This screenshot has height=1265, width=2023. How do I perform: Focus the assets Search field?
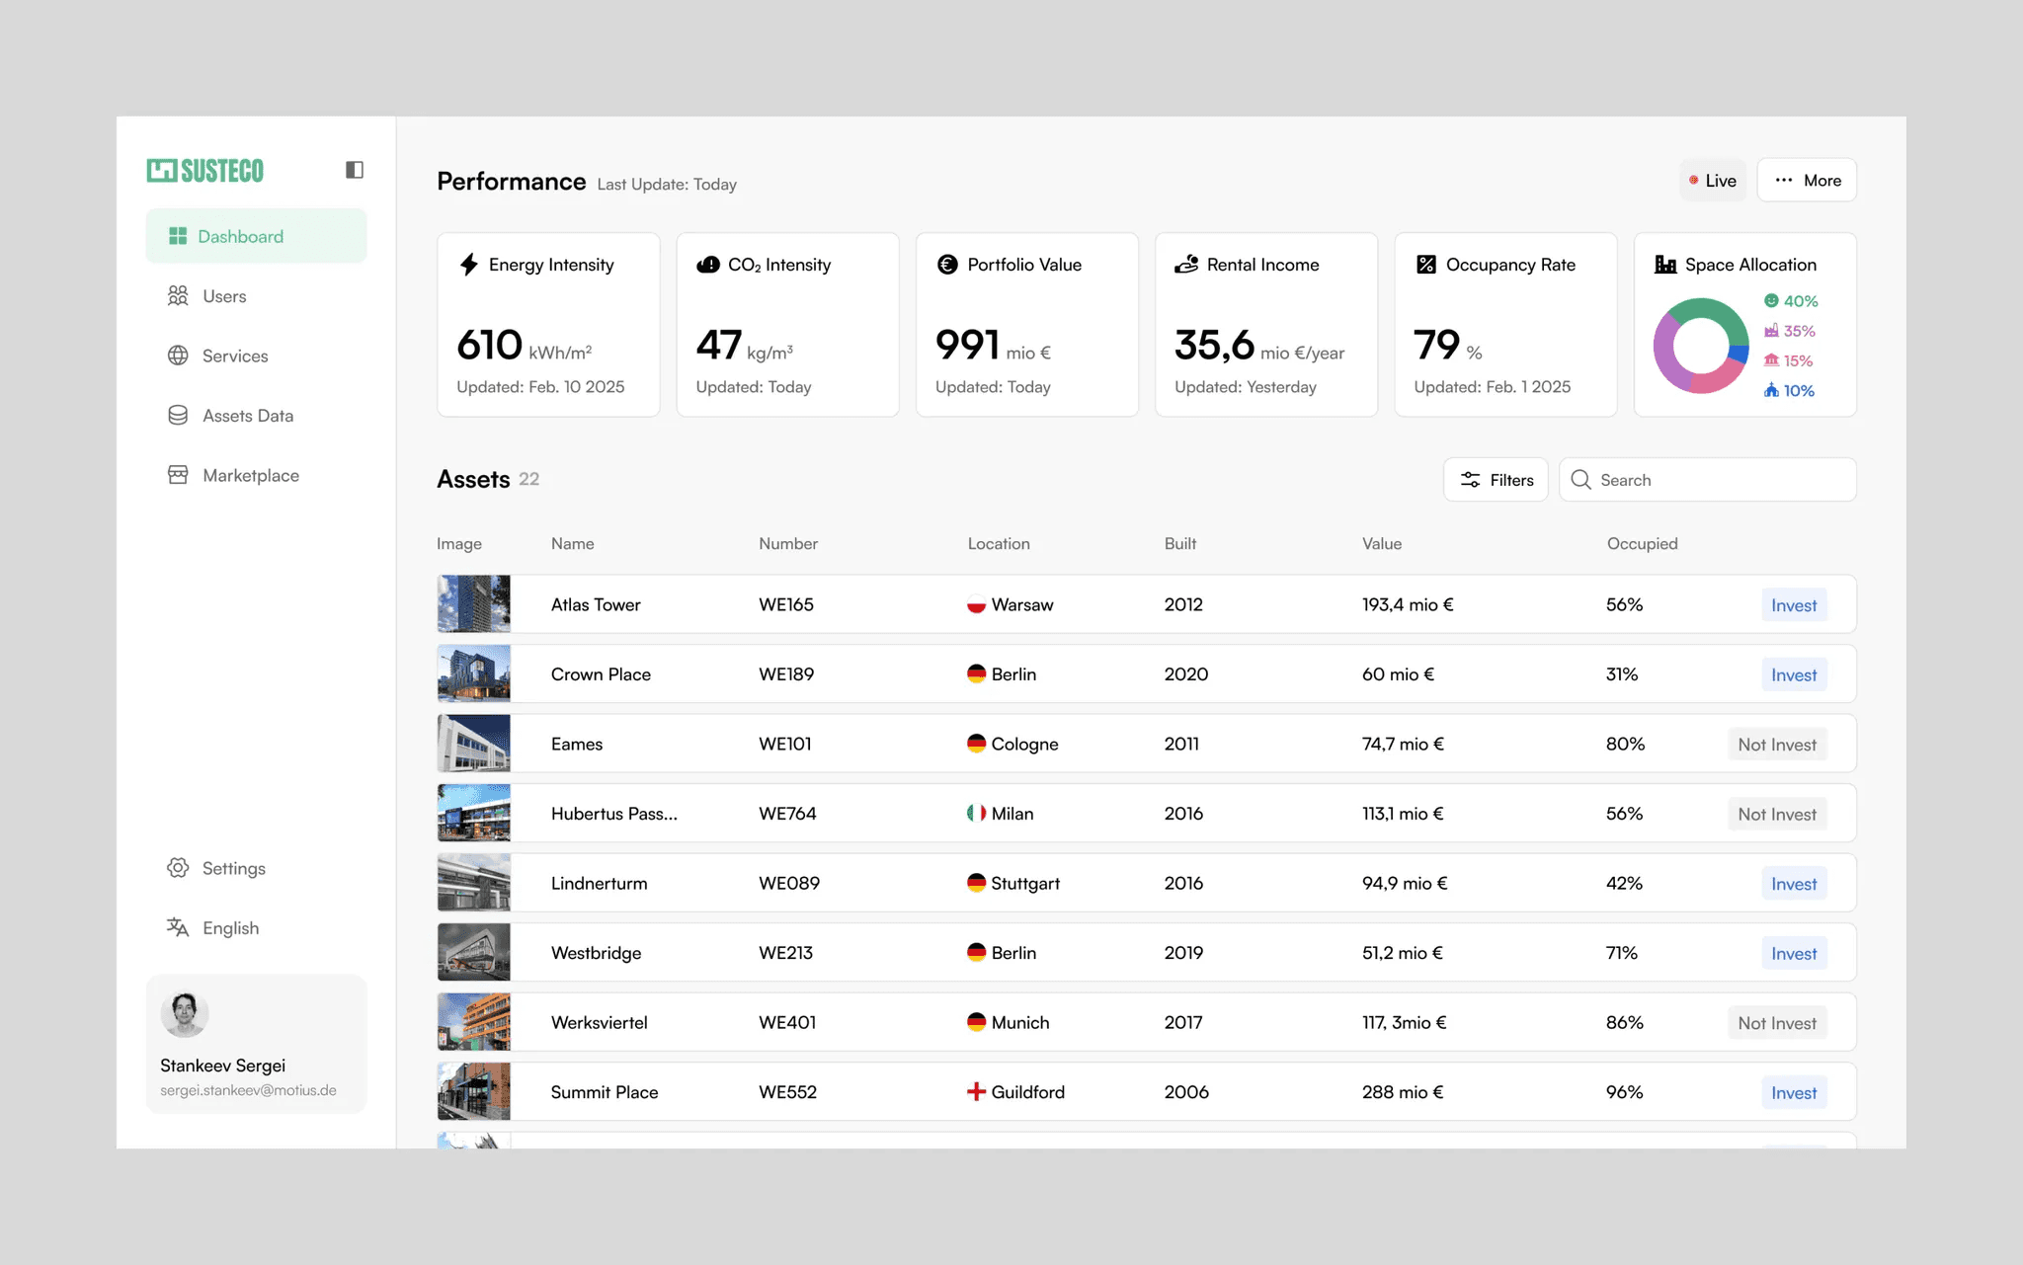pos(1719,480)
